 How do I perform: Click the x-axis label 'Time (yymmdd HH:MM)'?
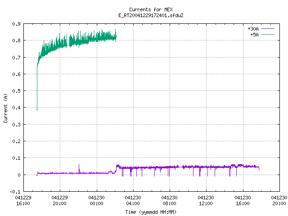click(151, 212)
